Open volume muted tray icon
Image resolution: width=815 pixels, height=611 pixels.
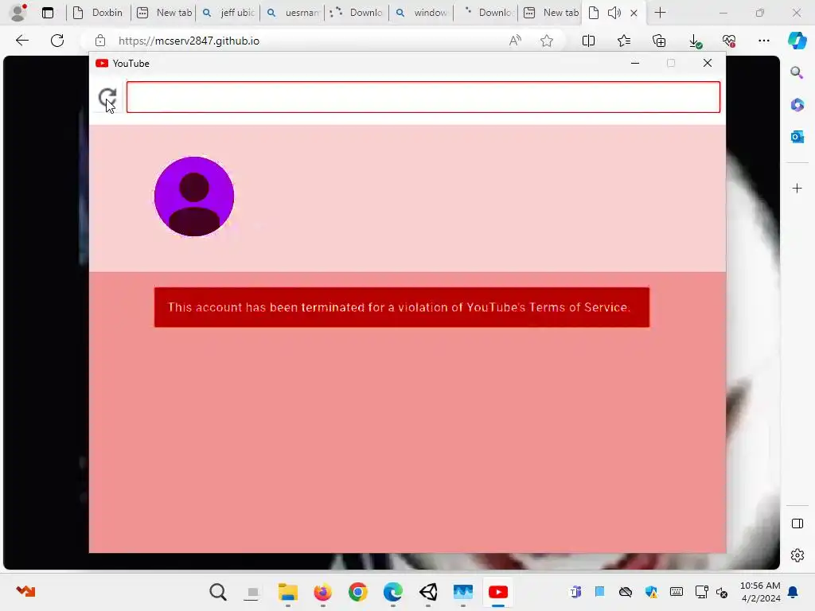[722, 592]
